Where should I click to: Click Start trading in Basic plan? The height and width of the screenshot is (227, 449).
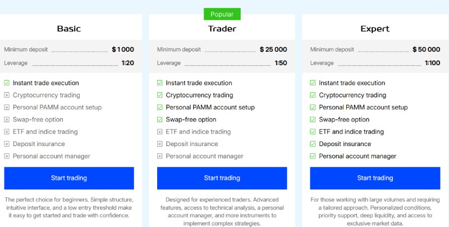69,178
